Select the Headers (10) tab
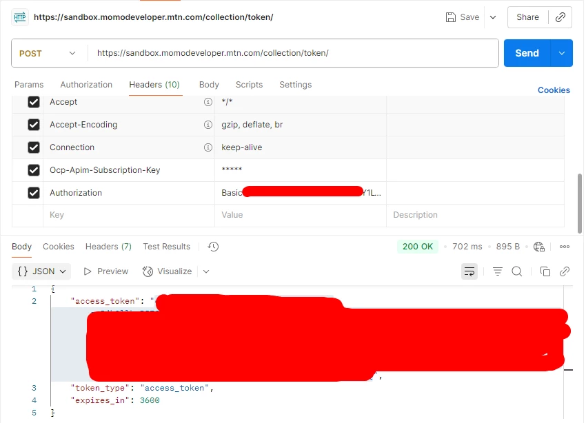The width and height of the screenshot is (586, 423). tap(154, 85)
